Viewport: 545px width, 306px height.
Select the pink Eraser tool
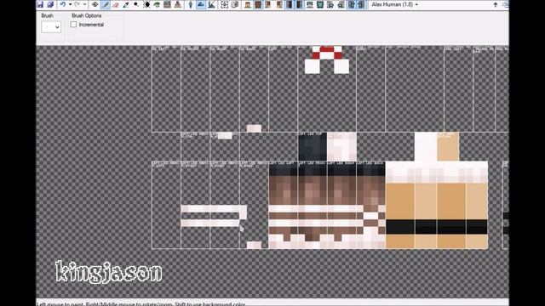click(116, 4)
